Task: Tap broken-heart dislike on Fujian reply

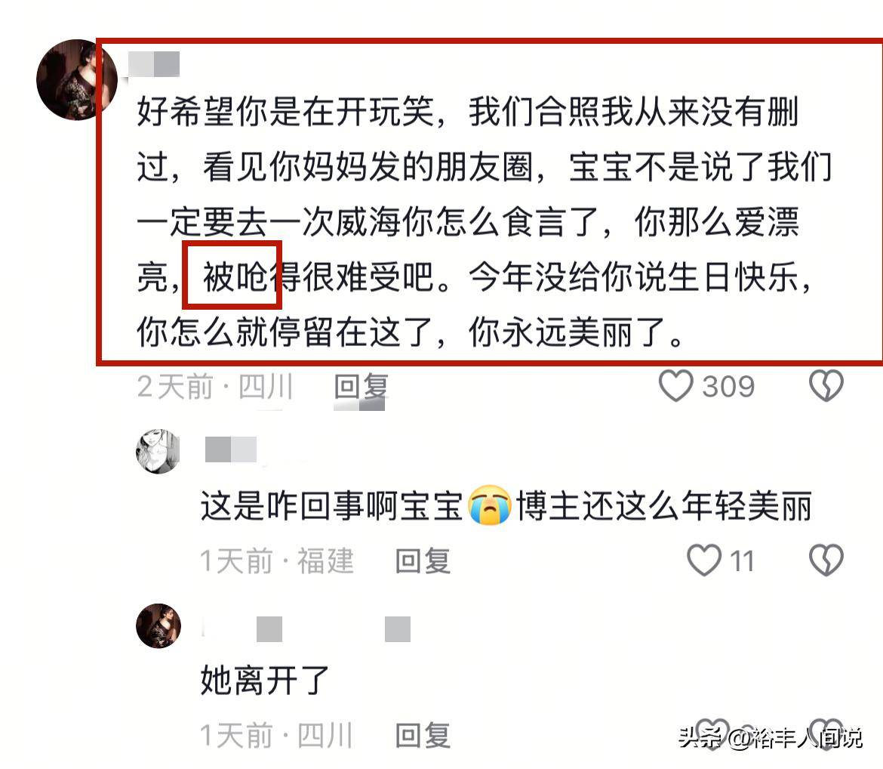Action: click(826, 561)
